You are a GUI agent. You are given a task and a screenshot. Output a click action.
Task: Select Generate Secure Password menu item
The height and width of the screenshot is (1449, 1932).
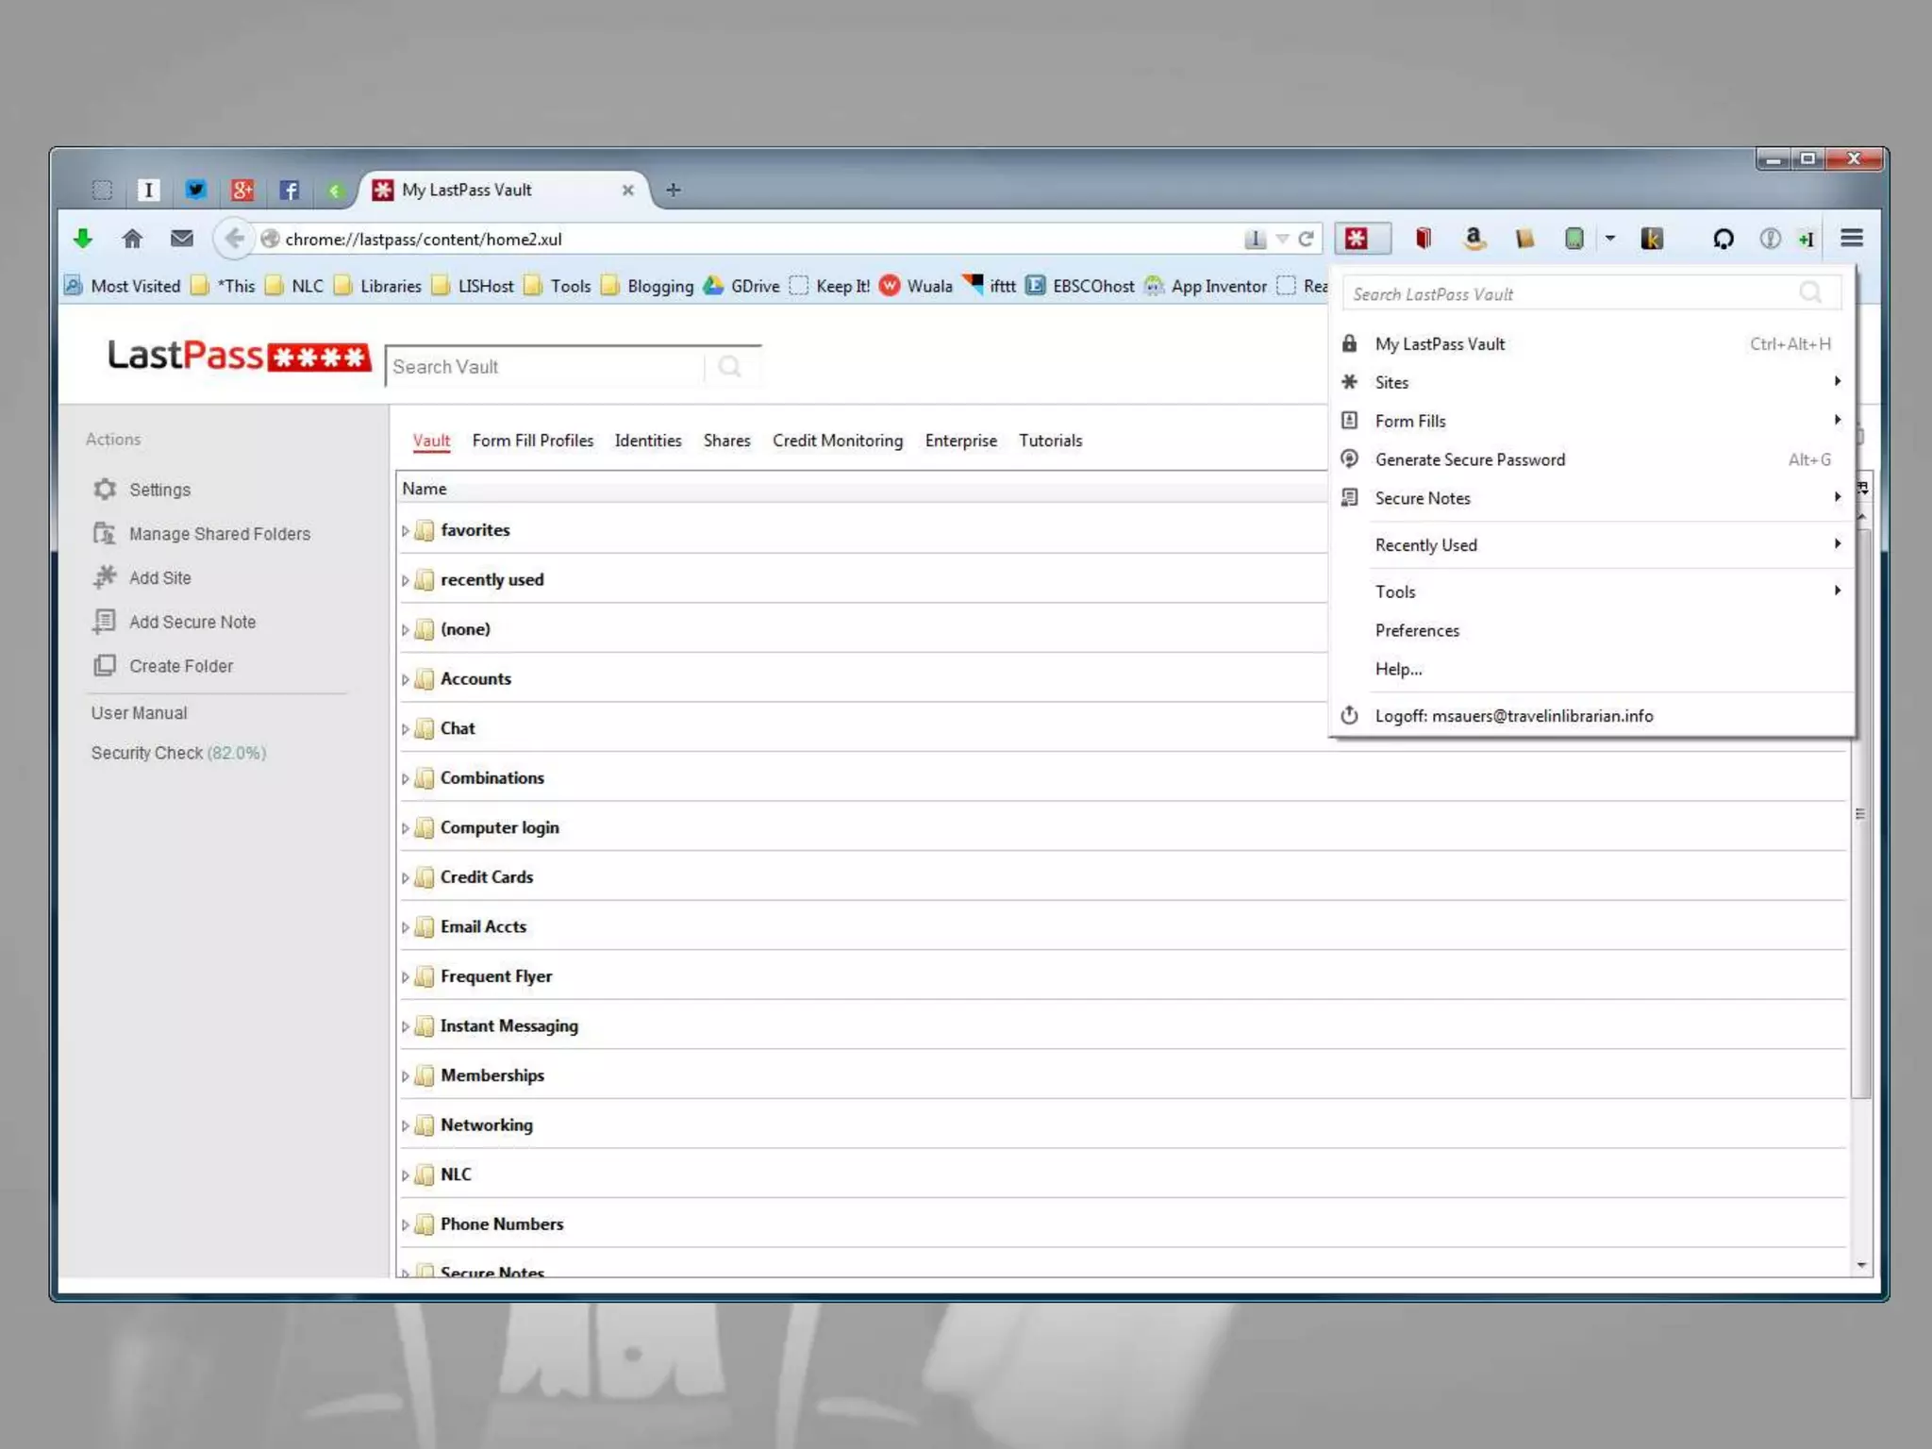coord(1469,459)
